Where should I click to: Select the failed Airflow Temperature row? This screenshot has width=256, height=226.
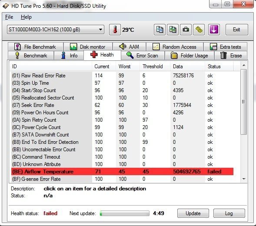122,172
